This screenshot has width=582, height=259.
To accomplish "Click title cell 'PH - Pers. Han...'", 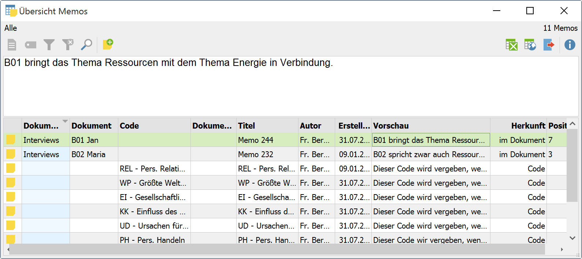I will [x=267, y=239].
